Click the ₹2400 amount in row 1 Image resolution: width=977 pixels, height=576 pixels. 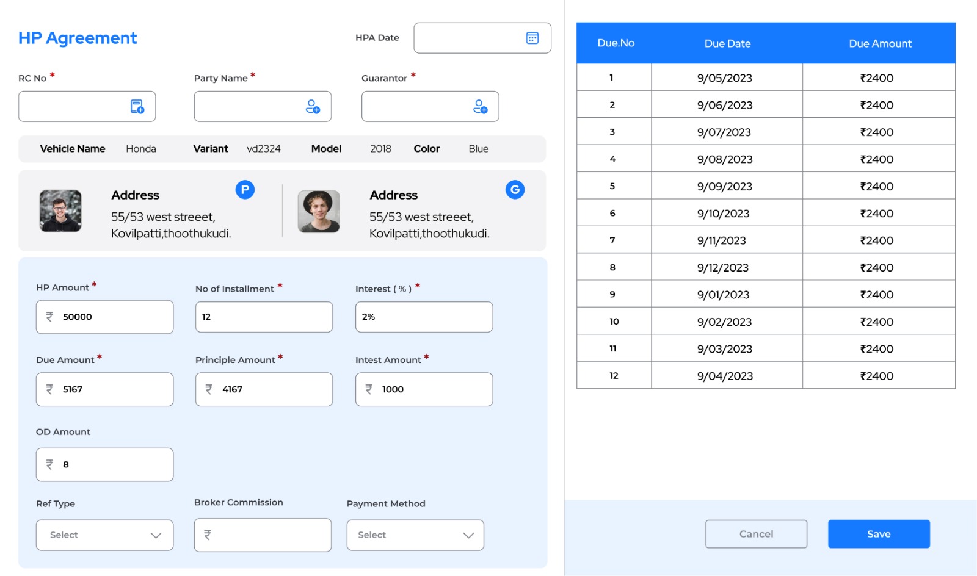pos(877,78)
